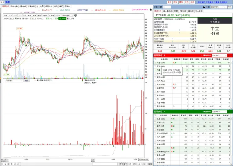Open help icon for 佔股本比重 row
233x166 pixels.
pos(173,39)
